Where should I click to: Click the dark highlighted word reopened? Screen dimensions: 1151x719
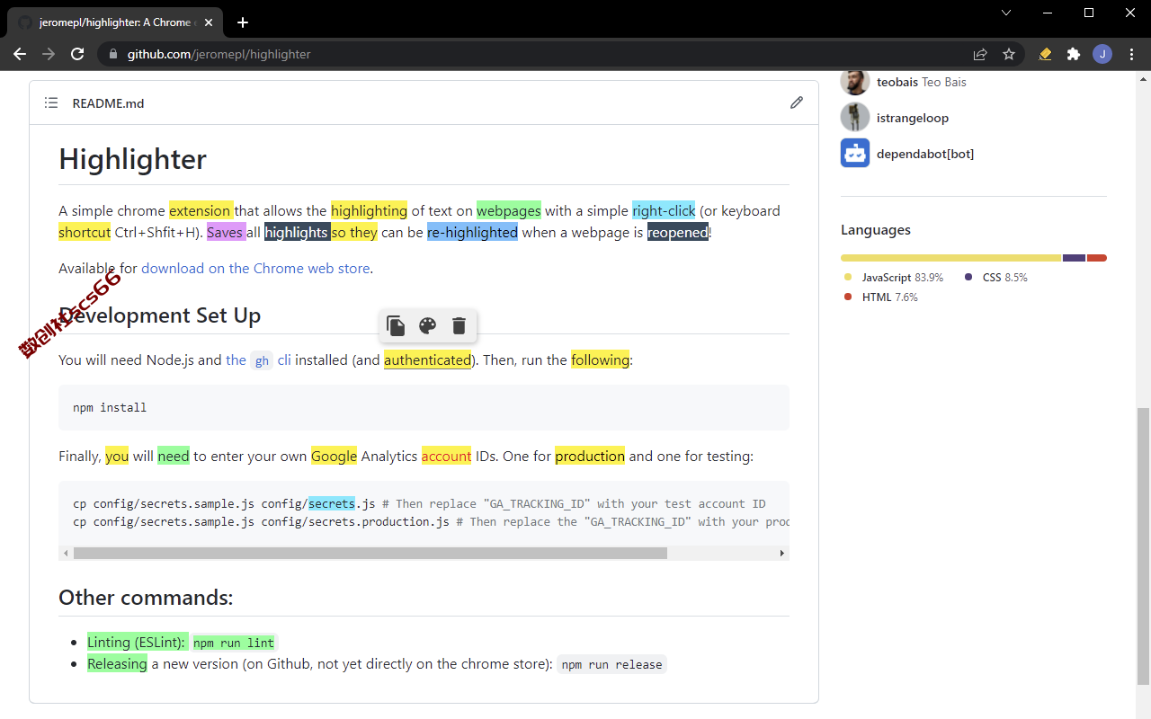pos(678,232)
